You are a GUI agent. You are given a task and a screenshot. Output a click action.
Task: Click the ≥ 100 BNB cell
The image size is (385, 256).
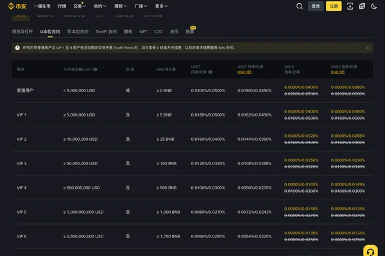click(x=166, y=163)
